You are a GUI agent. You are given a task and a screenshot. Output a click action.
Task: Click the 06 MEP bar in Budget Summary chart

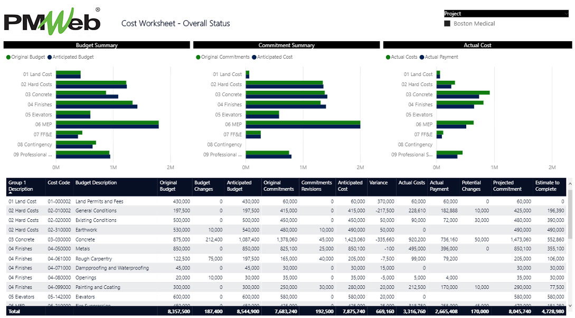click(x=106, y=124)
